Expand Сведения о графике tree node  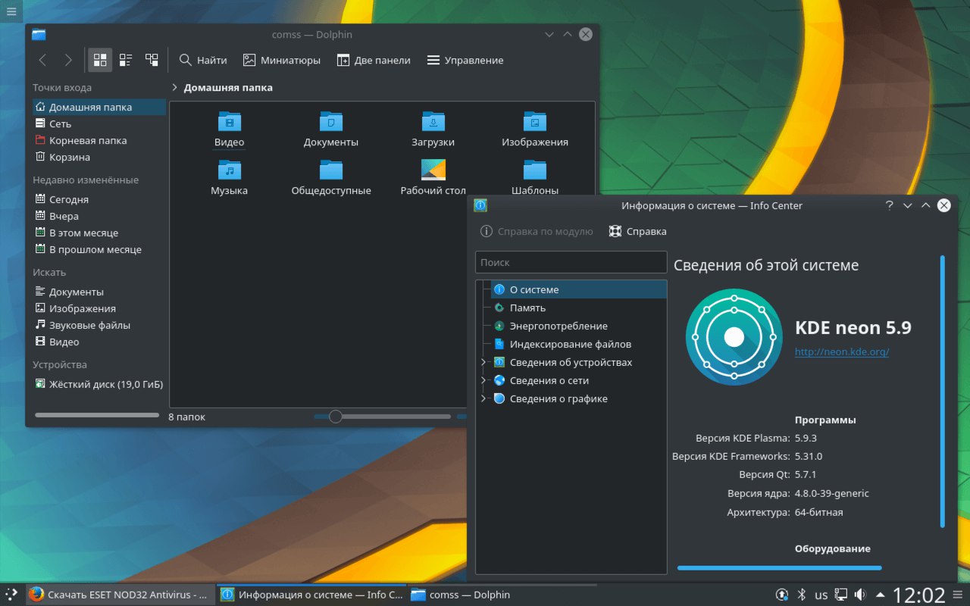point(483,399)
